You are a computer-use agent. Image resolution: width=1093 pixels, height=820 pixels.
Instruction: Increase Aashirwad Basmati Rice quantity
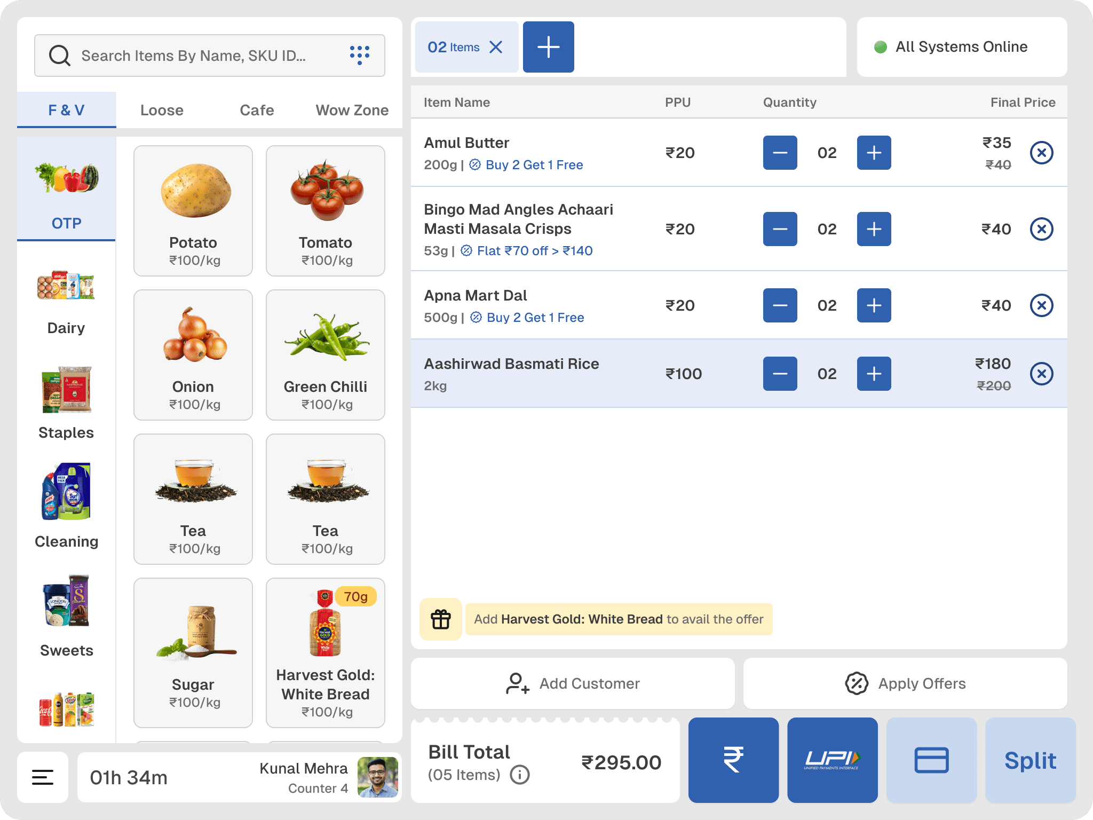pos(874,374)
